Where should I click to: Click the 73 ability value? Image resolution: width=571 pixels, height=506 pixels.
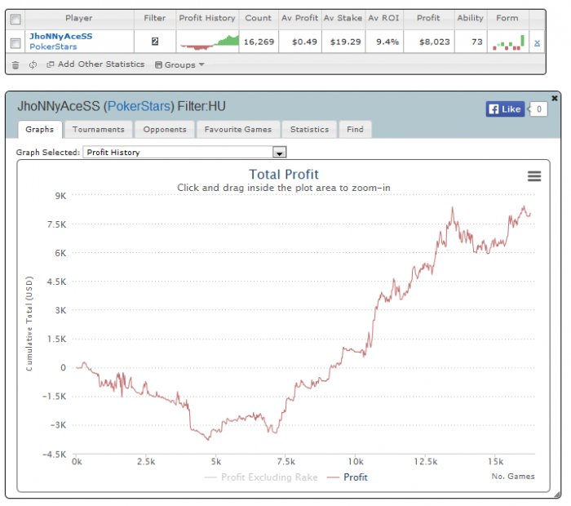point(477,42)
